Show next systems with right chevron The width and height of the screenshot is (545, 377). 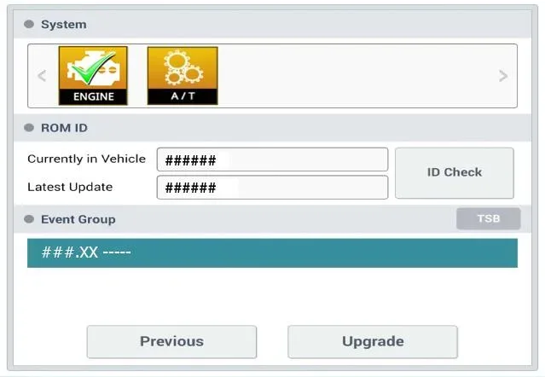click(502, 75)
